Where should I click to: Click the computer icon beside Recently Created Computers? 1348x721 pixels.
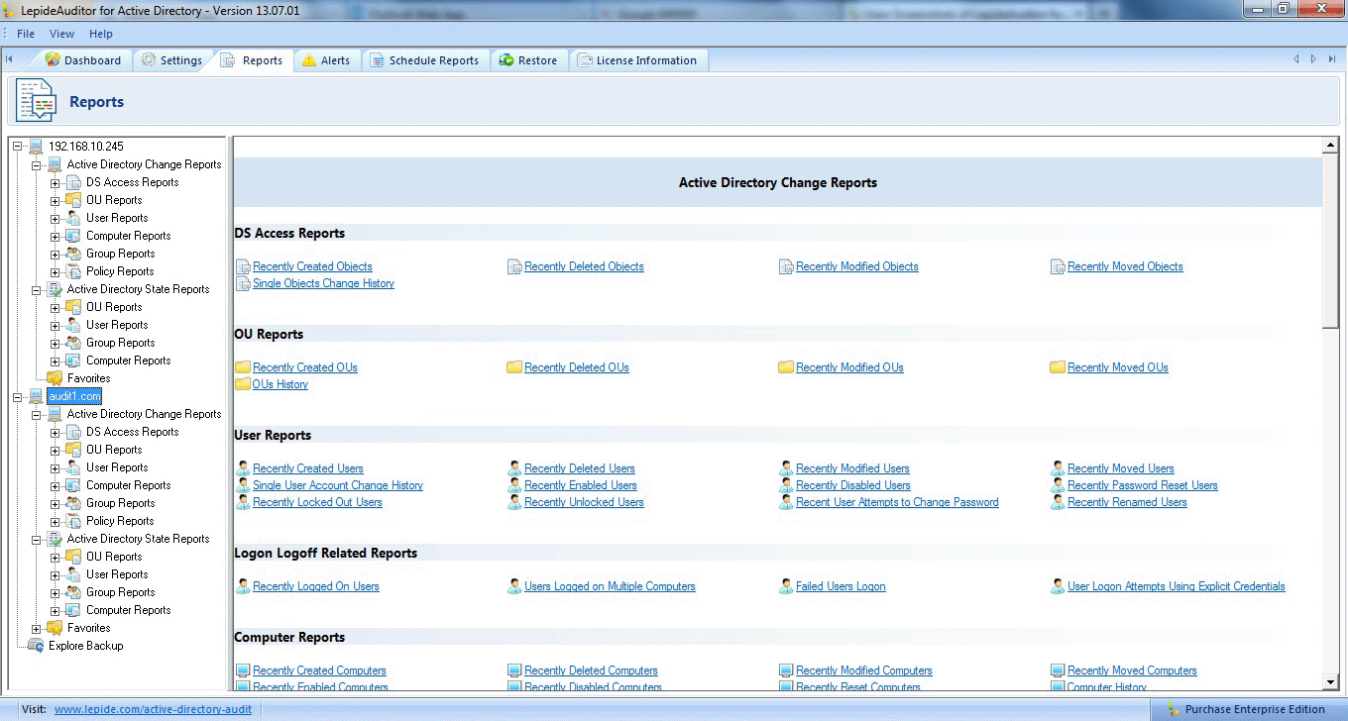(x=243, y=670)
